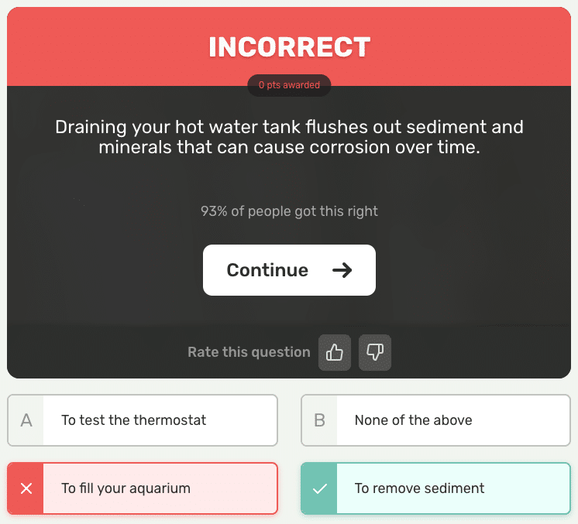Click the right arrow icon beside Continue
Viewport: 578px width, 524px height.
pos(342,270)
